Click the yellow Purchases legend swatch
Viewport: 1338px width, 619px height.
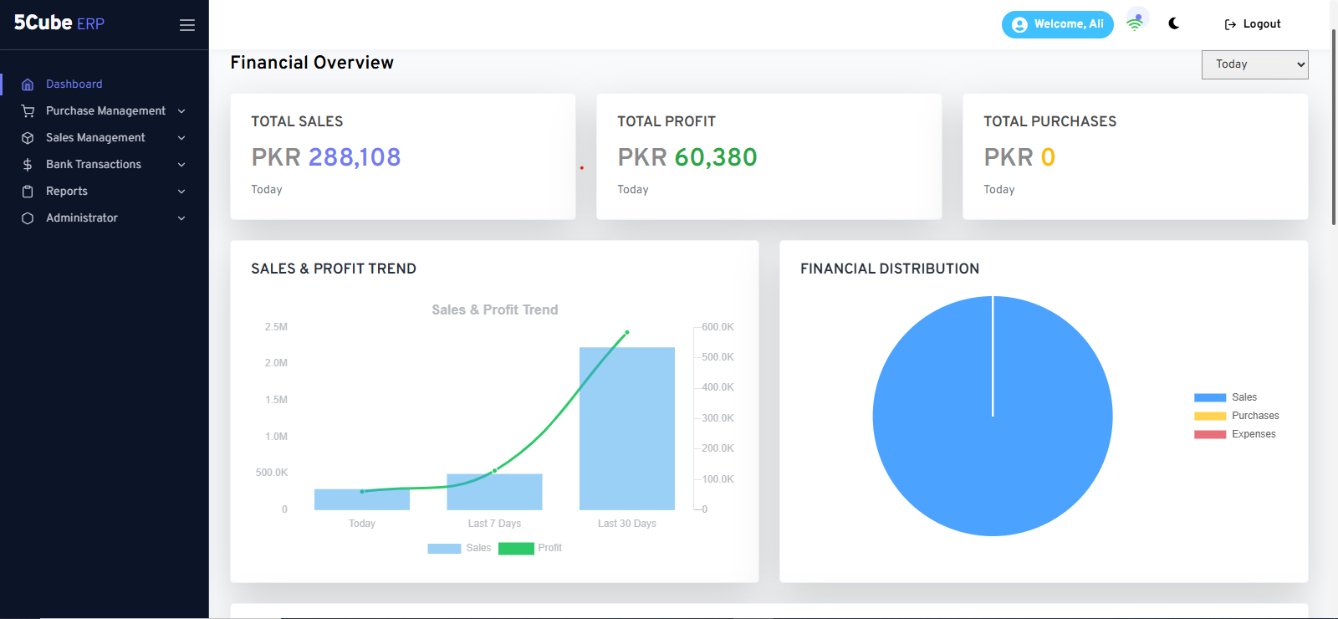pos(1209,416)
